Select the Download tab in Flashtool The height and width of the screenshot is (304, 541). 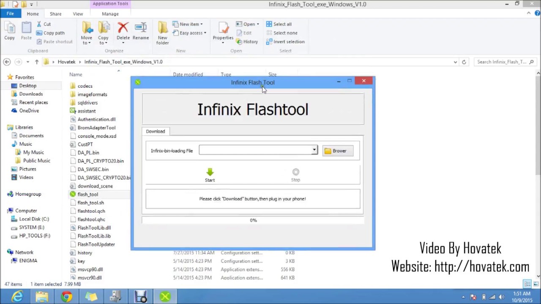tap(156, 131)
